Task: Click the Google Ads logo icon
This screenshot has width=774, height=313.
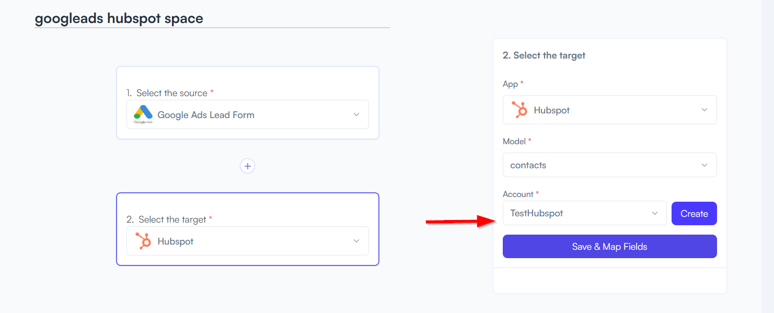Action: point(143,114)
